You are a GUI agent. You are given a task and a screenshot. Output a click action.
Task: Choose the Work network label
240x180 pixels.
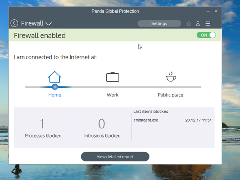[x=112, y=95]
